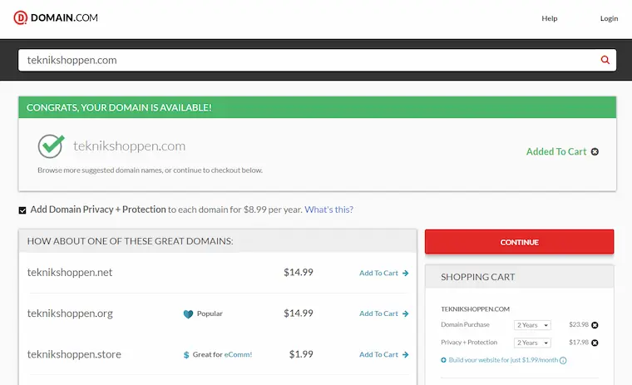The height and width of the screenshot is (385, 632).
Task: Click the 'Domain Purchase' cart label
Action: click(465, 324)
